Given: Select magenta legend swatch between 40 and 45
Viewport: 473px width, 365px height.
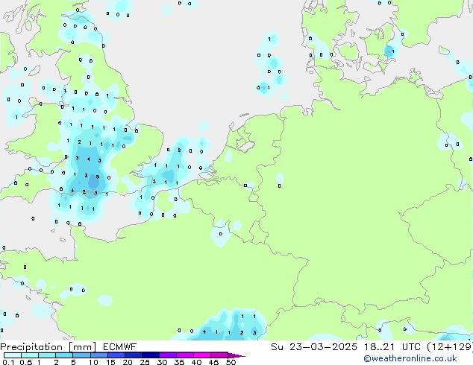Looking at the screenshot, I should pos(202,355).
